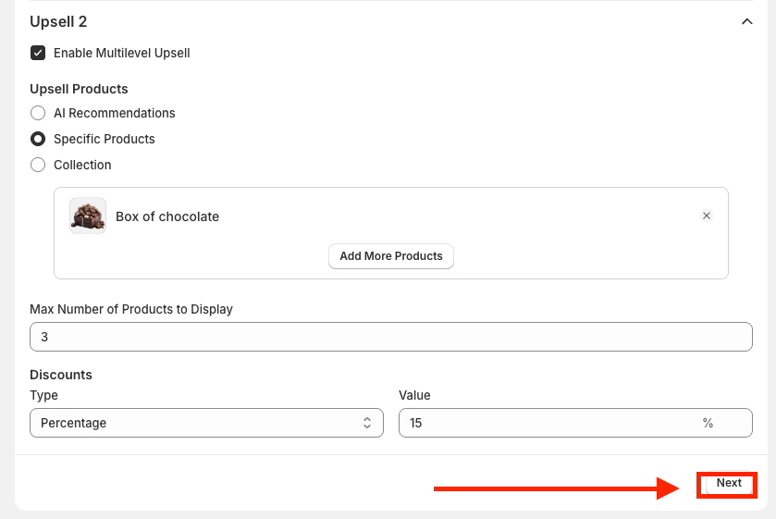
Task: Uncheck the Enable Multilevel Upsell checkbox
Action: point(38,53)
